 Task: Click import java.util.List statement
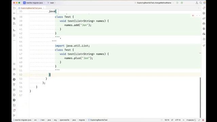(72, 46)
